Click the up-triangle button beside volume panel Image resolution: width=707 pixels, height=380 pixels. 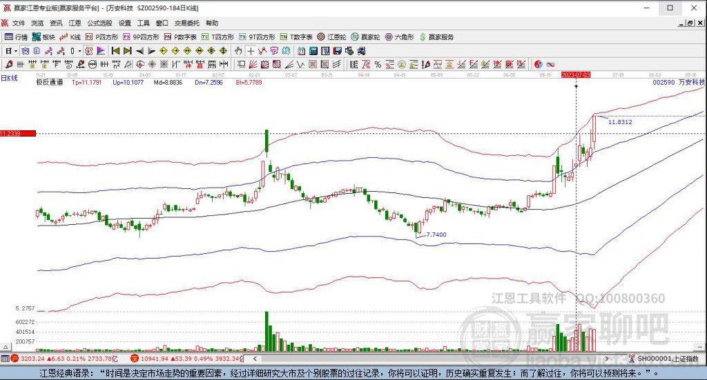(x=6, y=347)
